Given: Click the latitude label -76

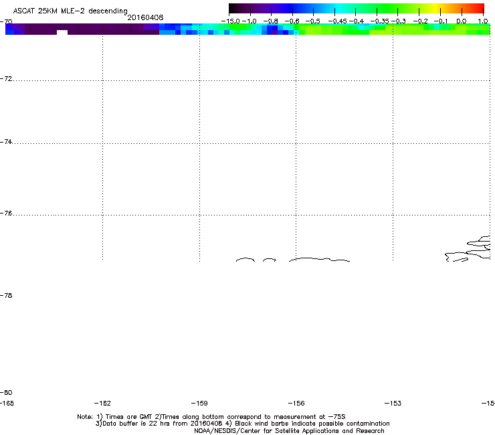Looking at the screenshot, I should click(6, 213).
